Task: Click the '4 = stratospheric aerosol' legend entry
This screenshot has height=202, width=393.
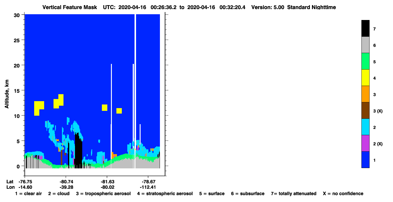Action: tap(165, 194)
